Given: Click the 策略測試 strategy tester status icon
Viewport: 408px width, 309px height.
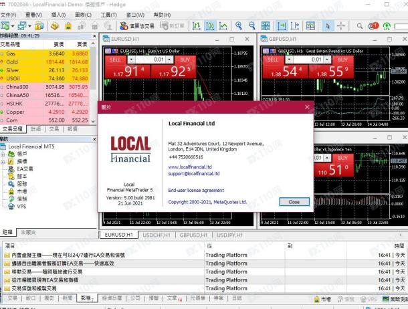Looking at the screenshot, I should (x=395, y=300).
